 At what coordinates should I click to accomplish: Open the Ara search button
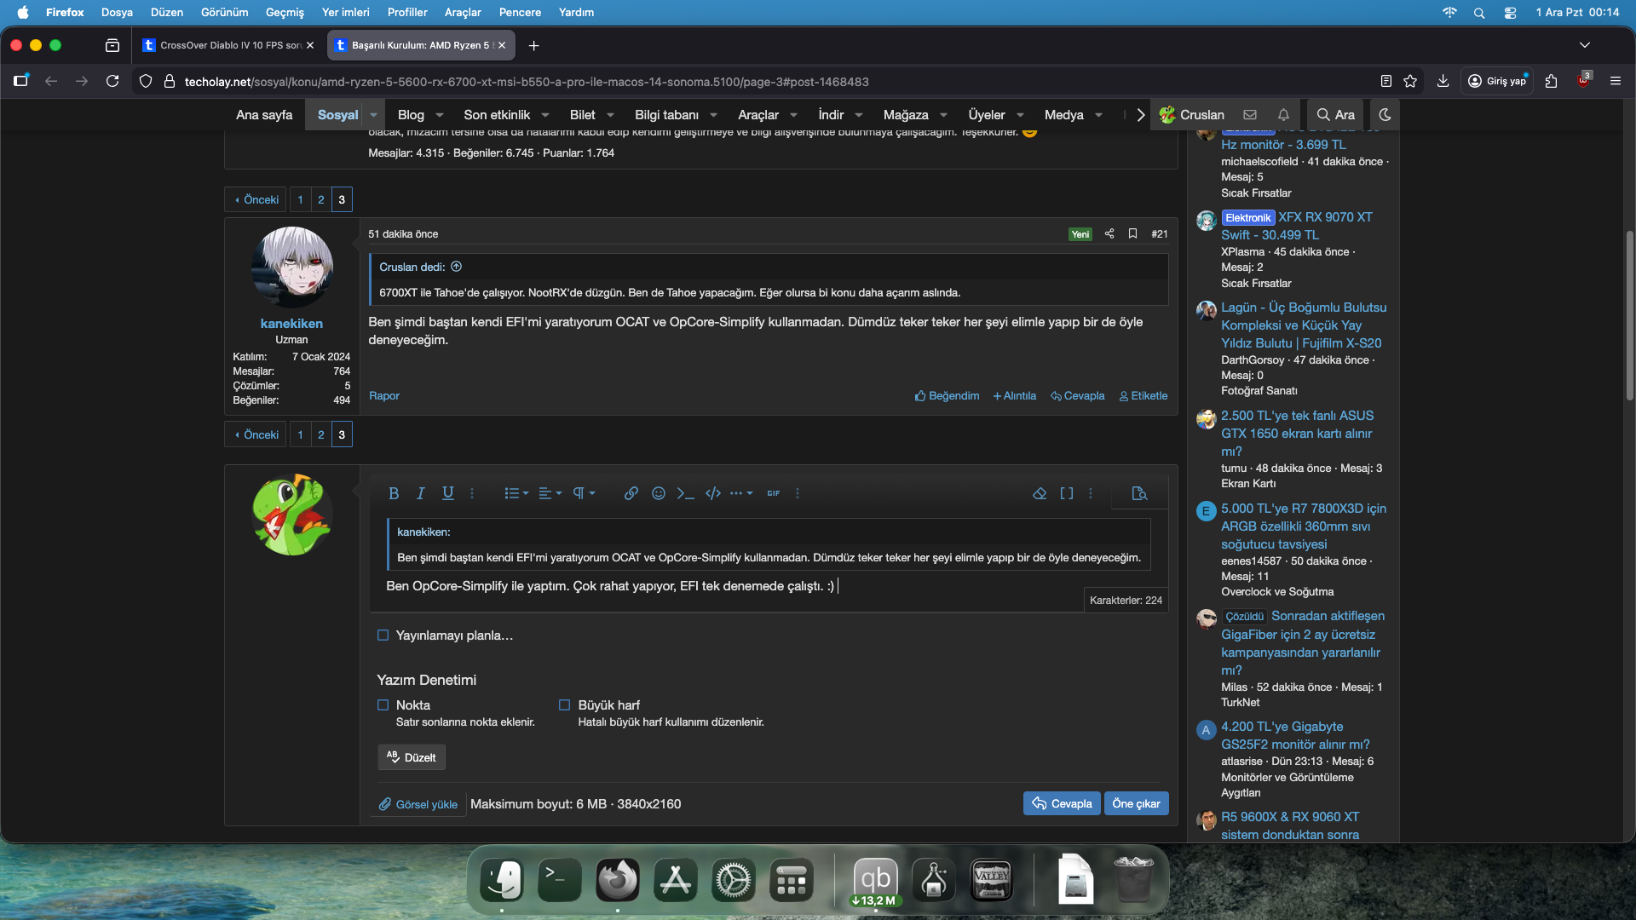1335,115
